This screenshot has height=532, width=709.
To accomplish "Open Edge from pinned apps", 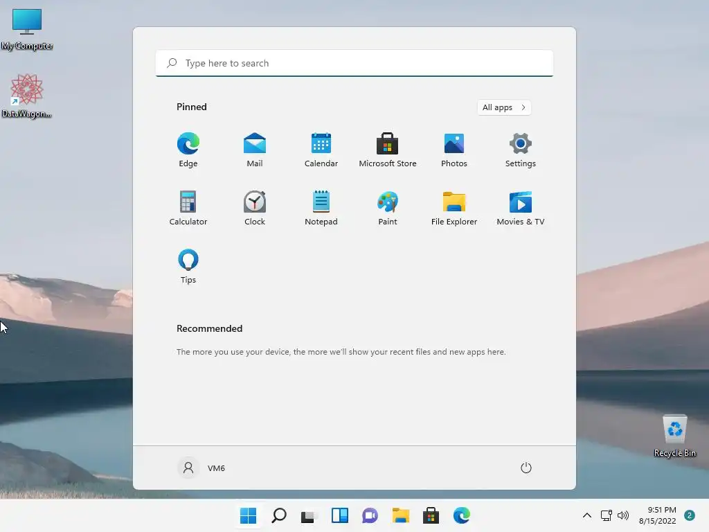I will tap(188, 150).
